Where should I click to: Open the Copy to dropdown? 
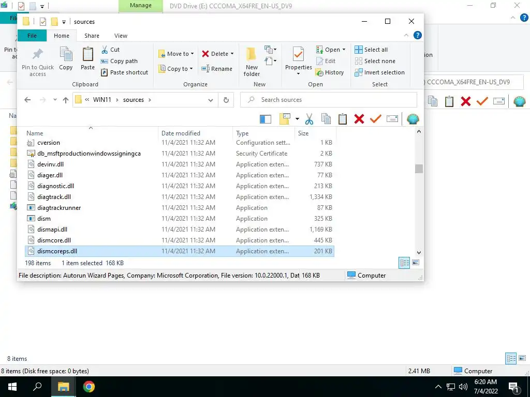pyautogui.click(x=175, y=69)
